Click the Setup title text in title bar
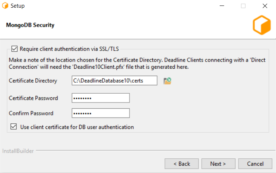The width and height of the screenshot is (276, 173). click(x=18, y=6)
